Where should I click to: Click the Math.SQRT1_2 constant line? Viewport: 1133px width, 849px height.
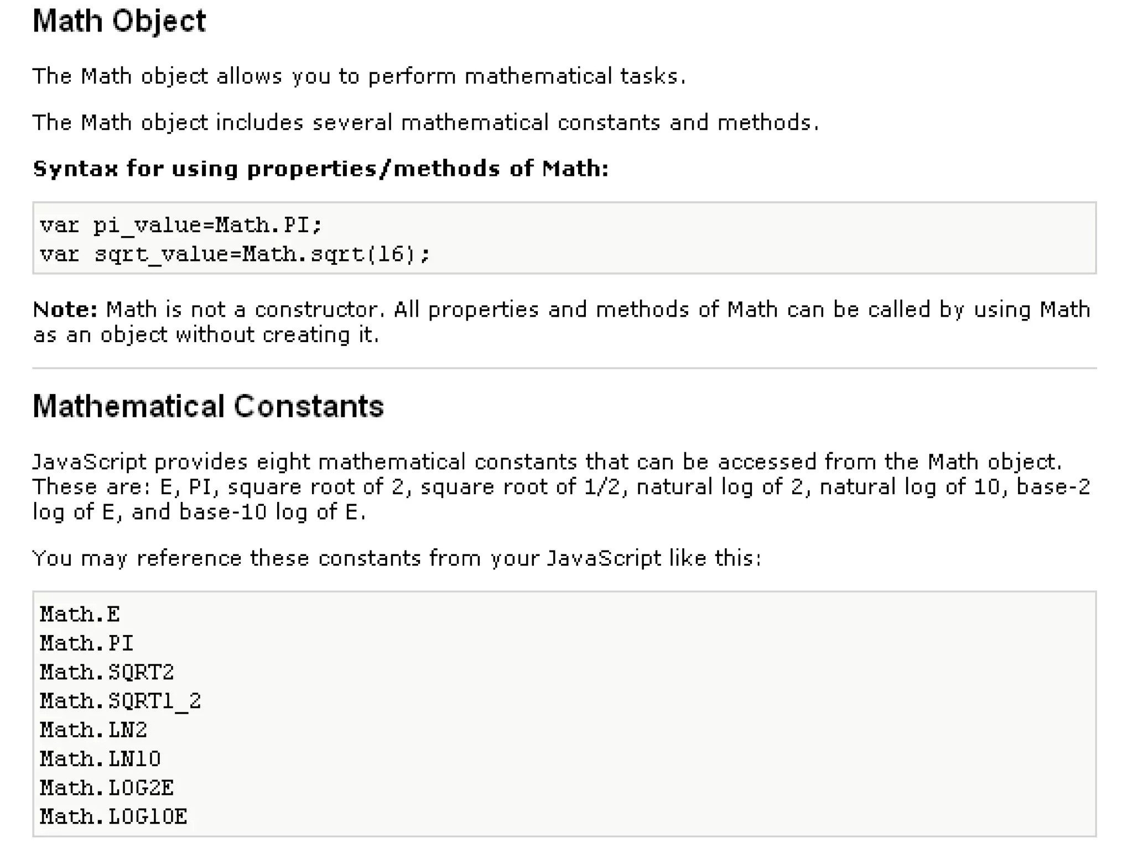[x=121, y=701]
